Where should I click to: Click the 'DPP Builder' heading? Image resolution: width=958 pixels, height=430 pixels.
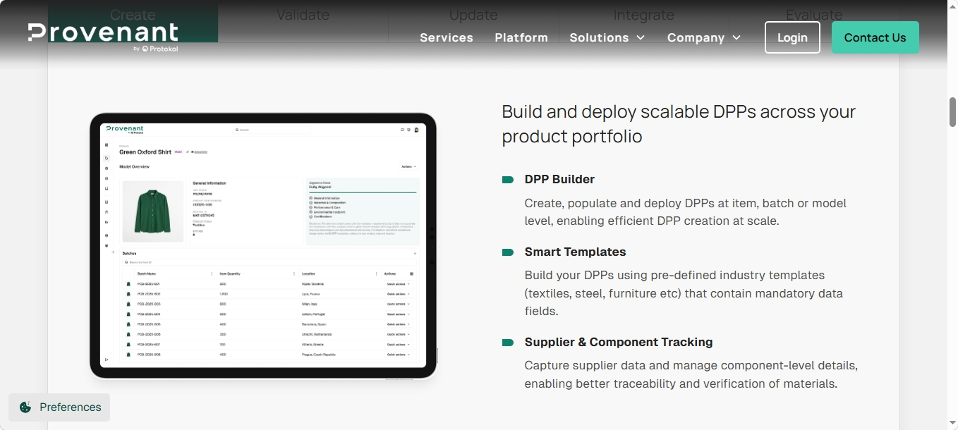click(x=559, y=179)
